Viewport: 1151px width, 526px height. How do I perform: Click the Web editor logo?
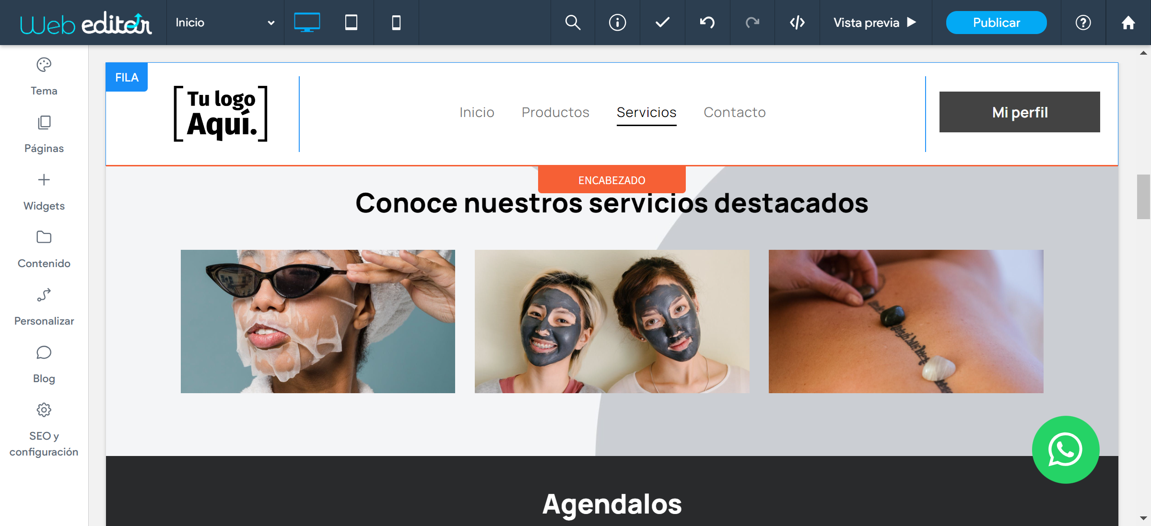click(x=86, y=23)
